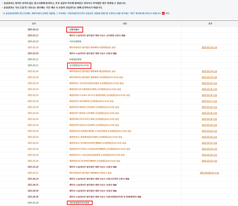Click the 일자 column header
Screen dimensions: 238x206
(x=34, y=24)
